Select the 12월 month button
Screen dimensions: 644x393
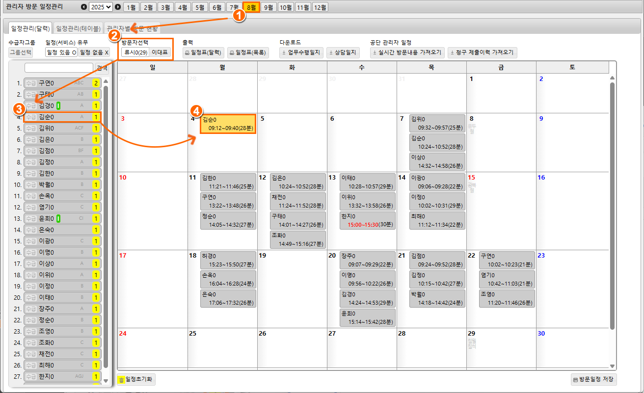(320, 7)
